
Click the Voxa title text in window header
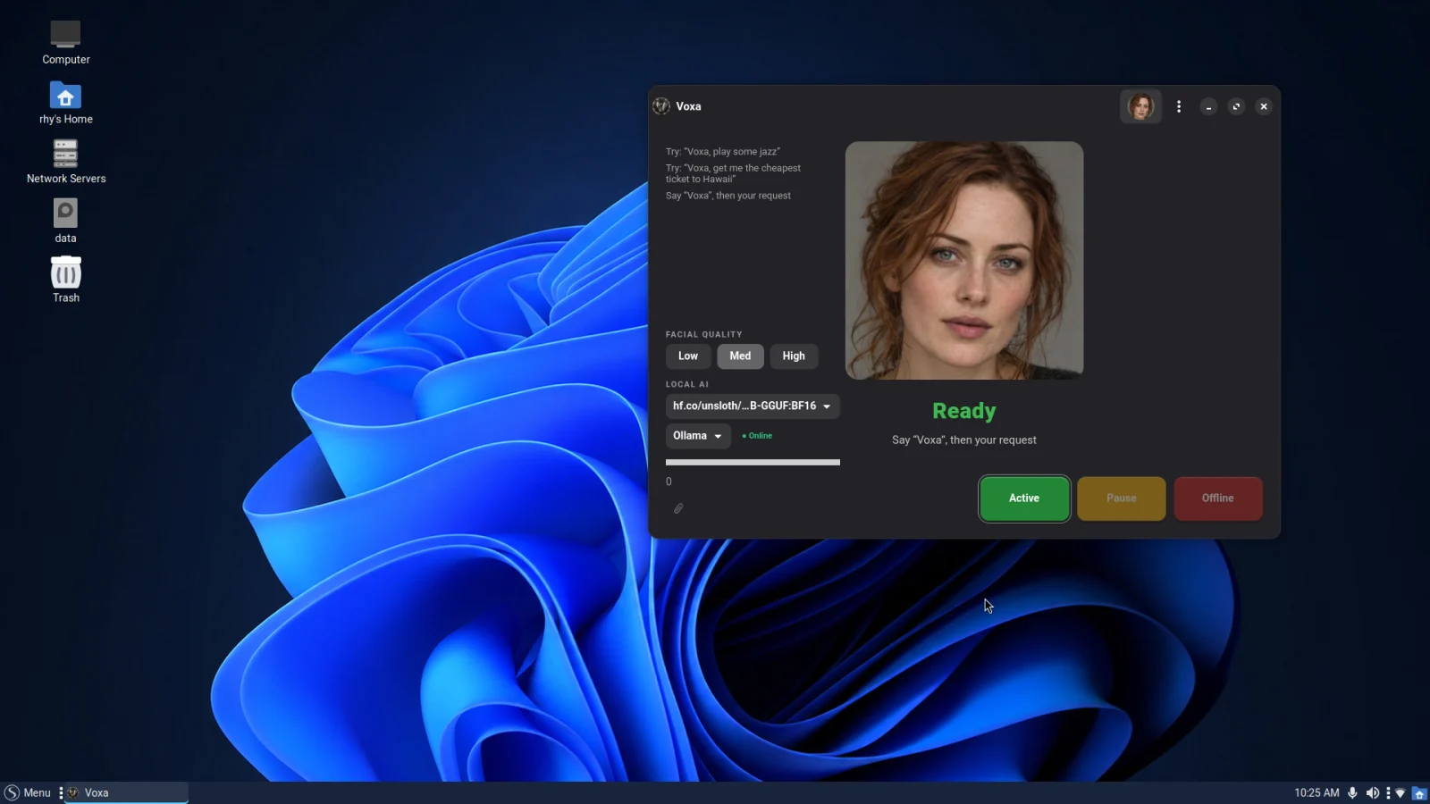688,106
